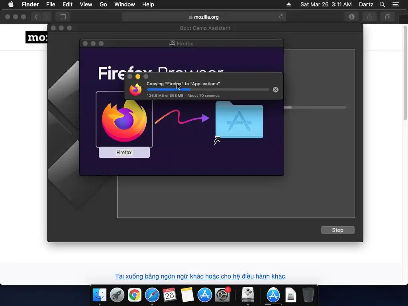Open App Store from the Dock
The width and height of the screenshot is (408, 306).
(205, 295)
